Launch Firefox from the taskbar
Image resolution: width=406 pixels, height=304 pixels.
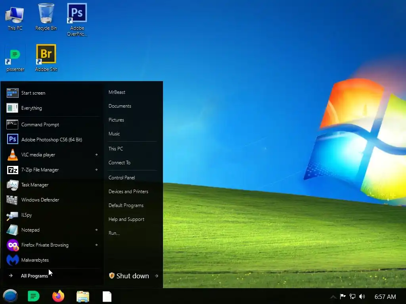coord(58,296)
